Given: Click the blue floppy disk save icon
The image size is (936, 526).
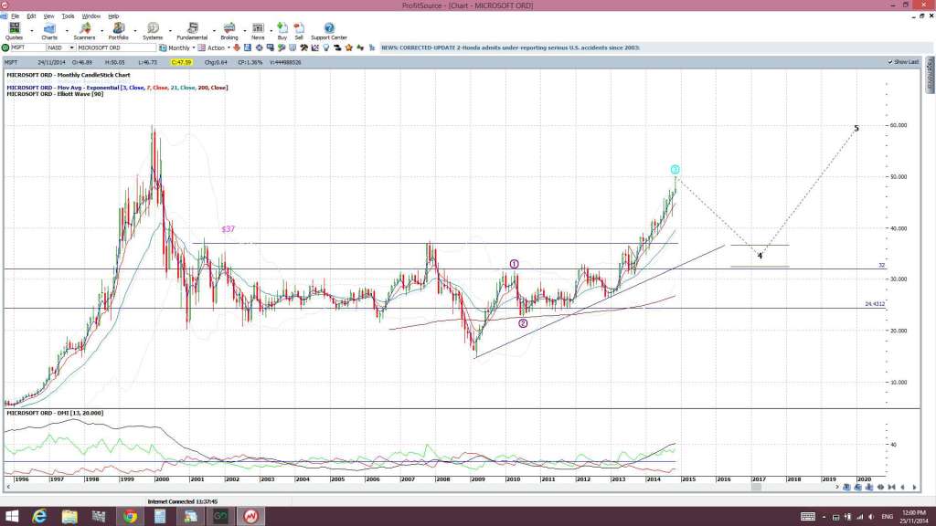Looking at the screenshot, I should click(247, 47).
